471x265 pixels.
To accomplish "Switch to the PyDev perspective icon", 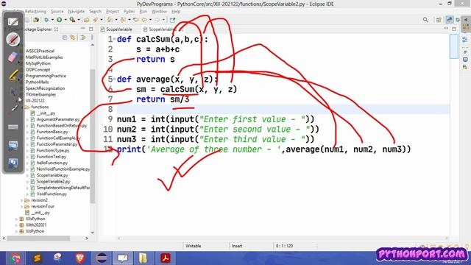I will [450, 20].
